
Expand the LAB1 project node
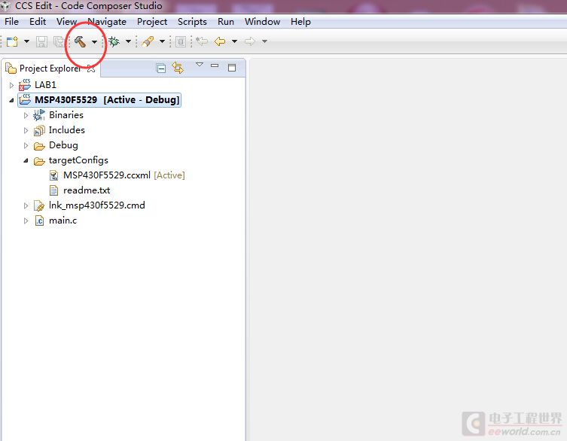[11, 85]
